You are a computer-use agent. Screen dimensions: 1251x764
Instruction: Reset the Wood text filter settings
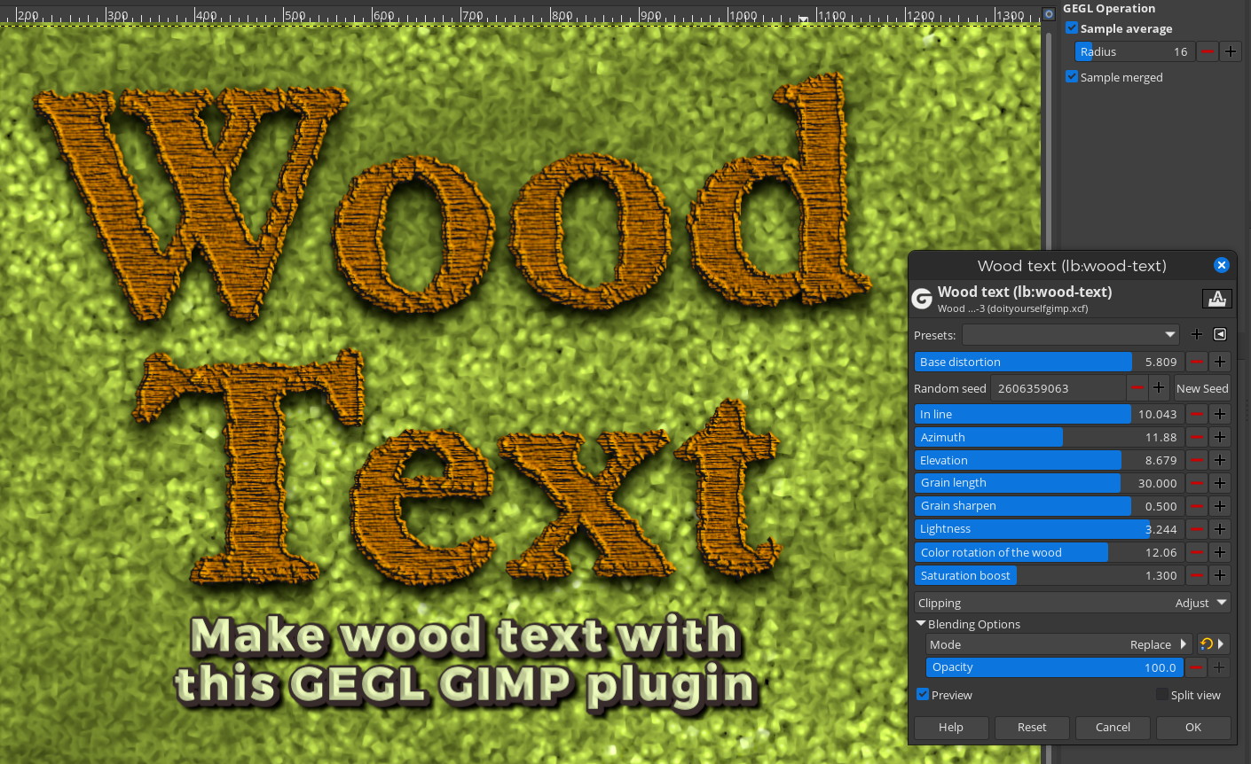click(x=1032, y=727)
